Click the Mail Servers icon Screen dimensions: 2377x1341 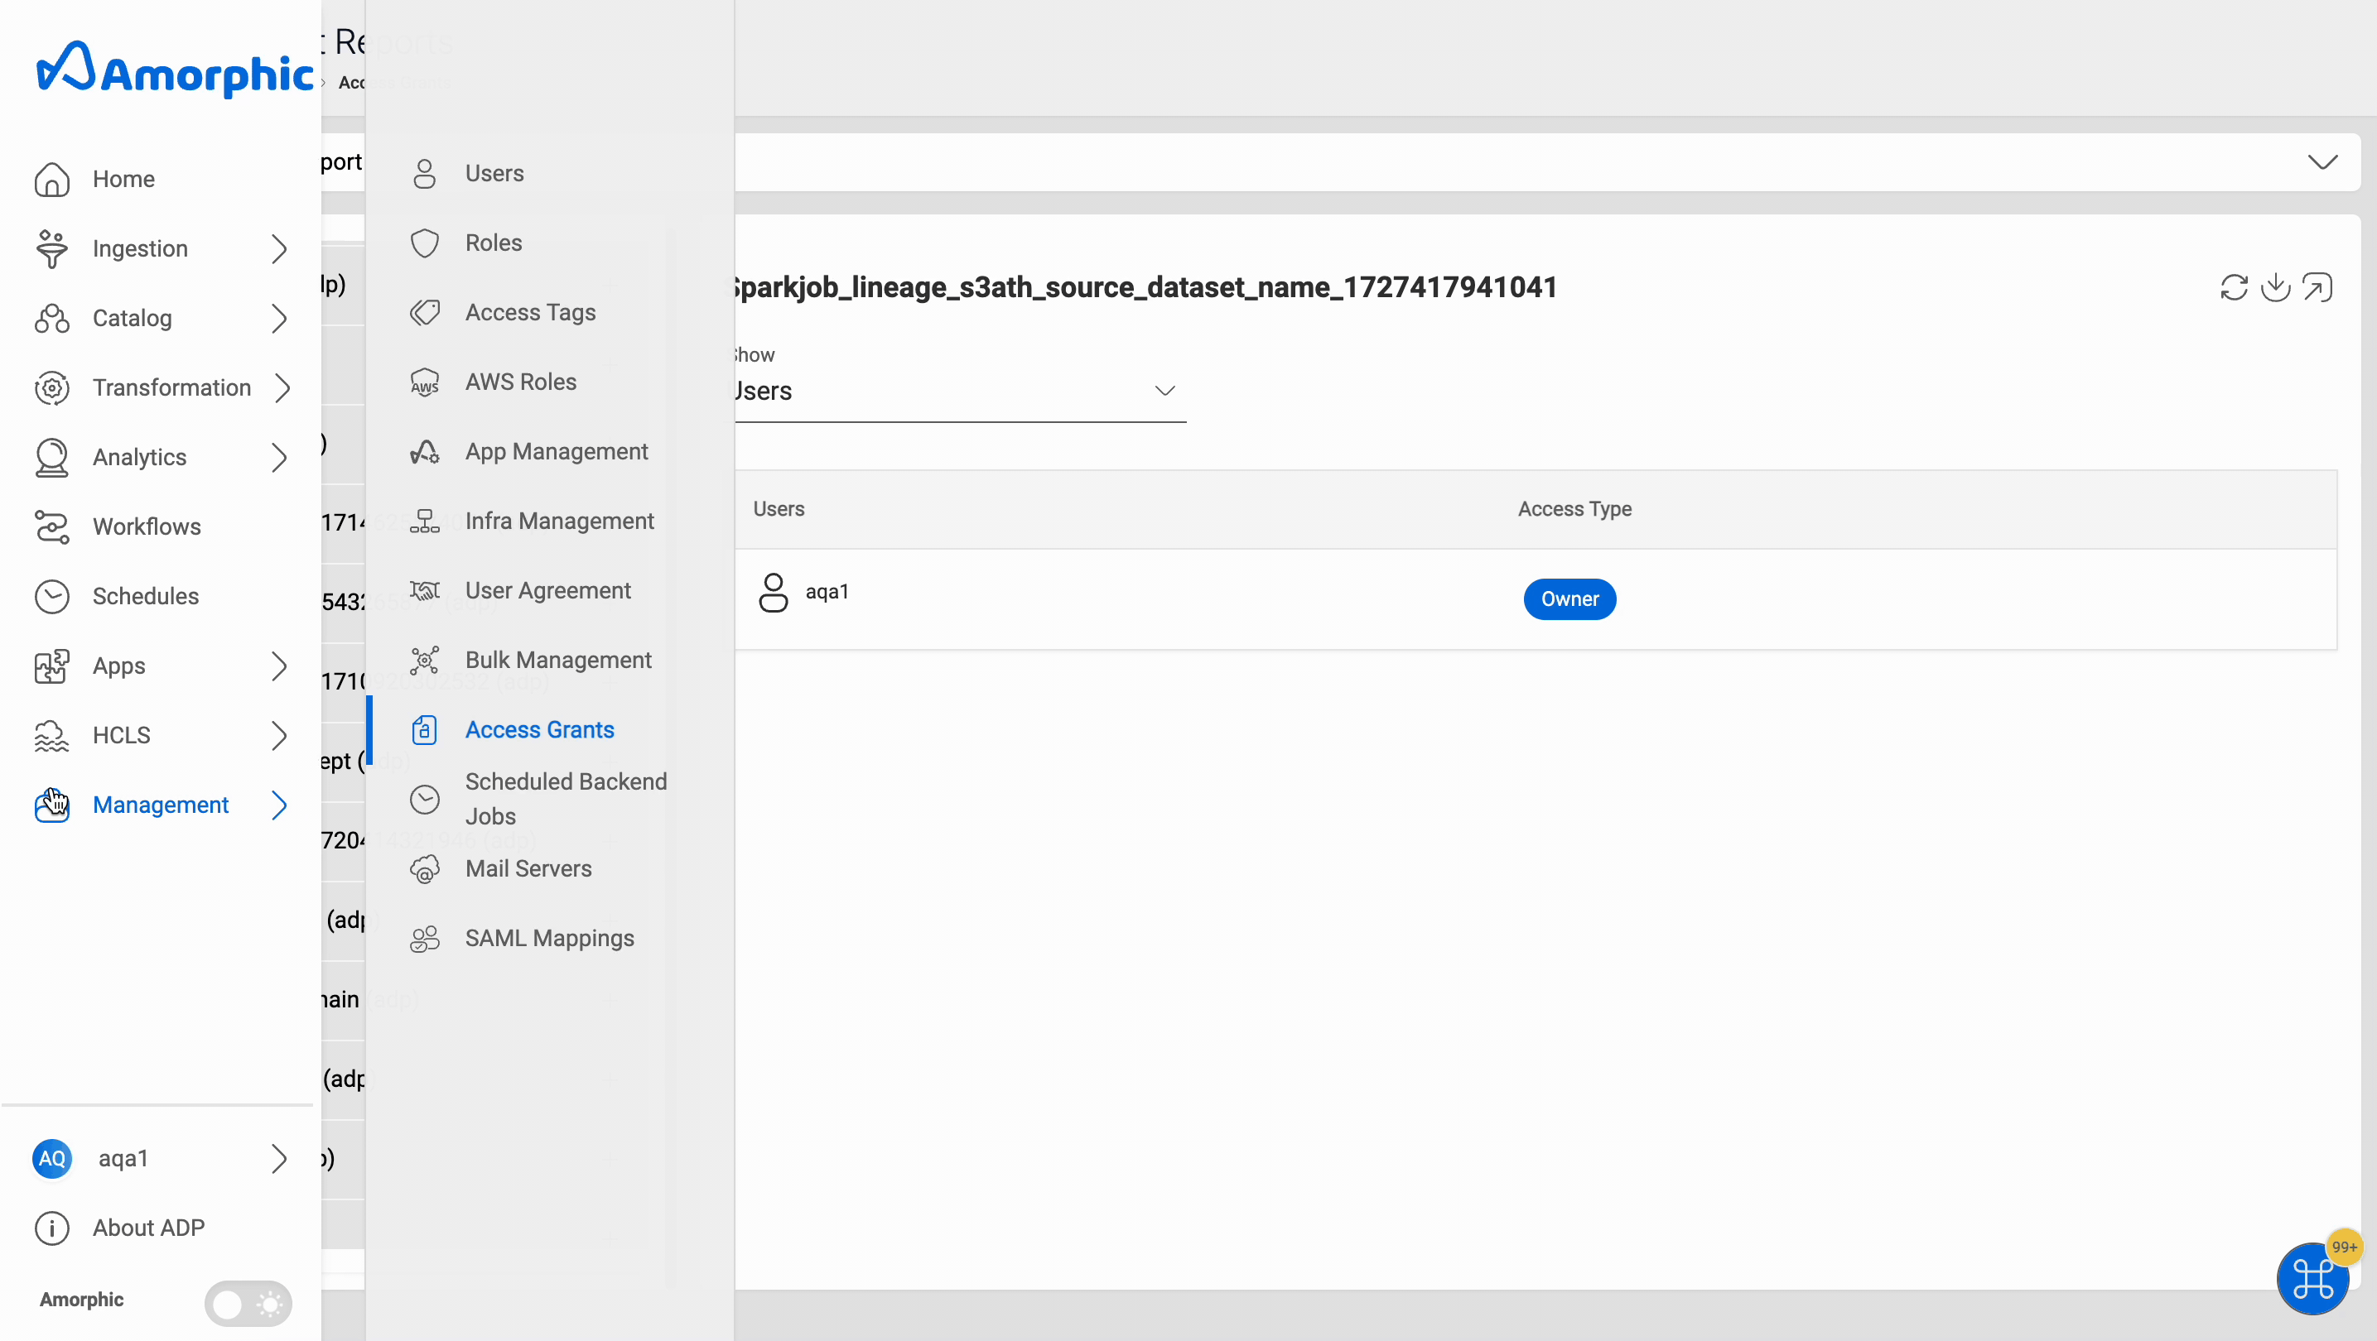point(424,869)
